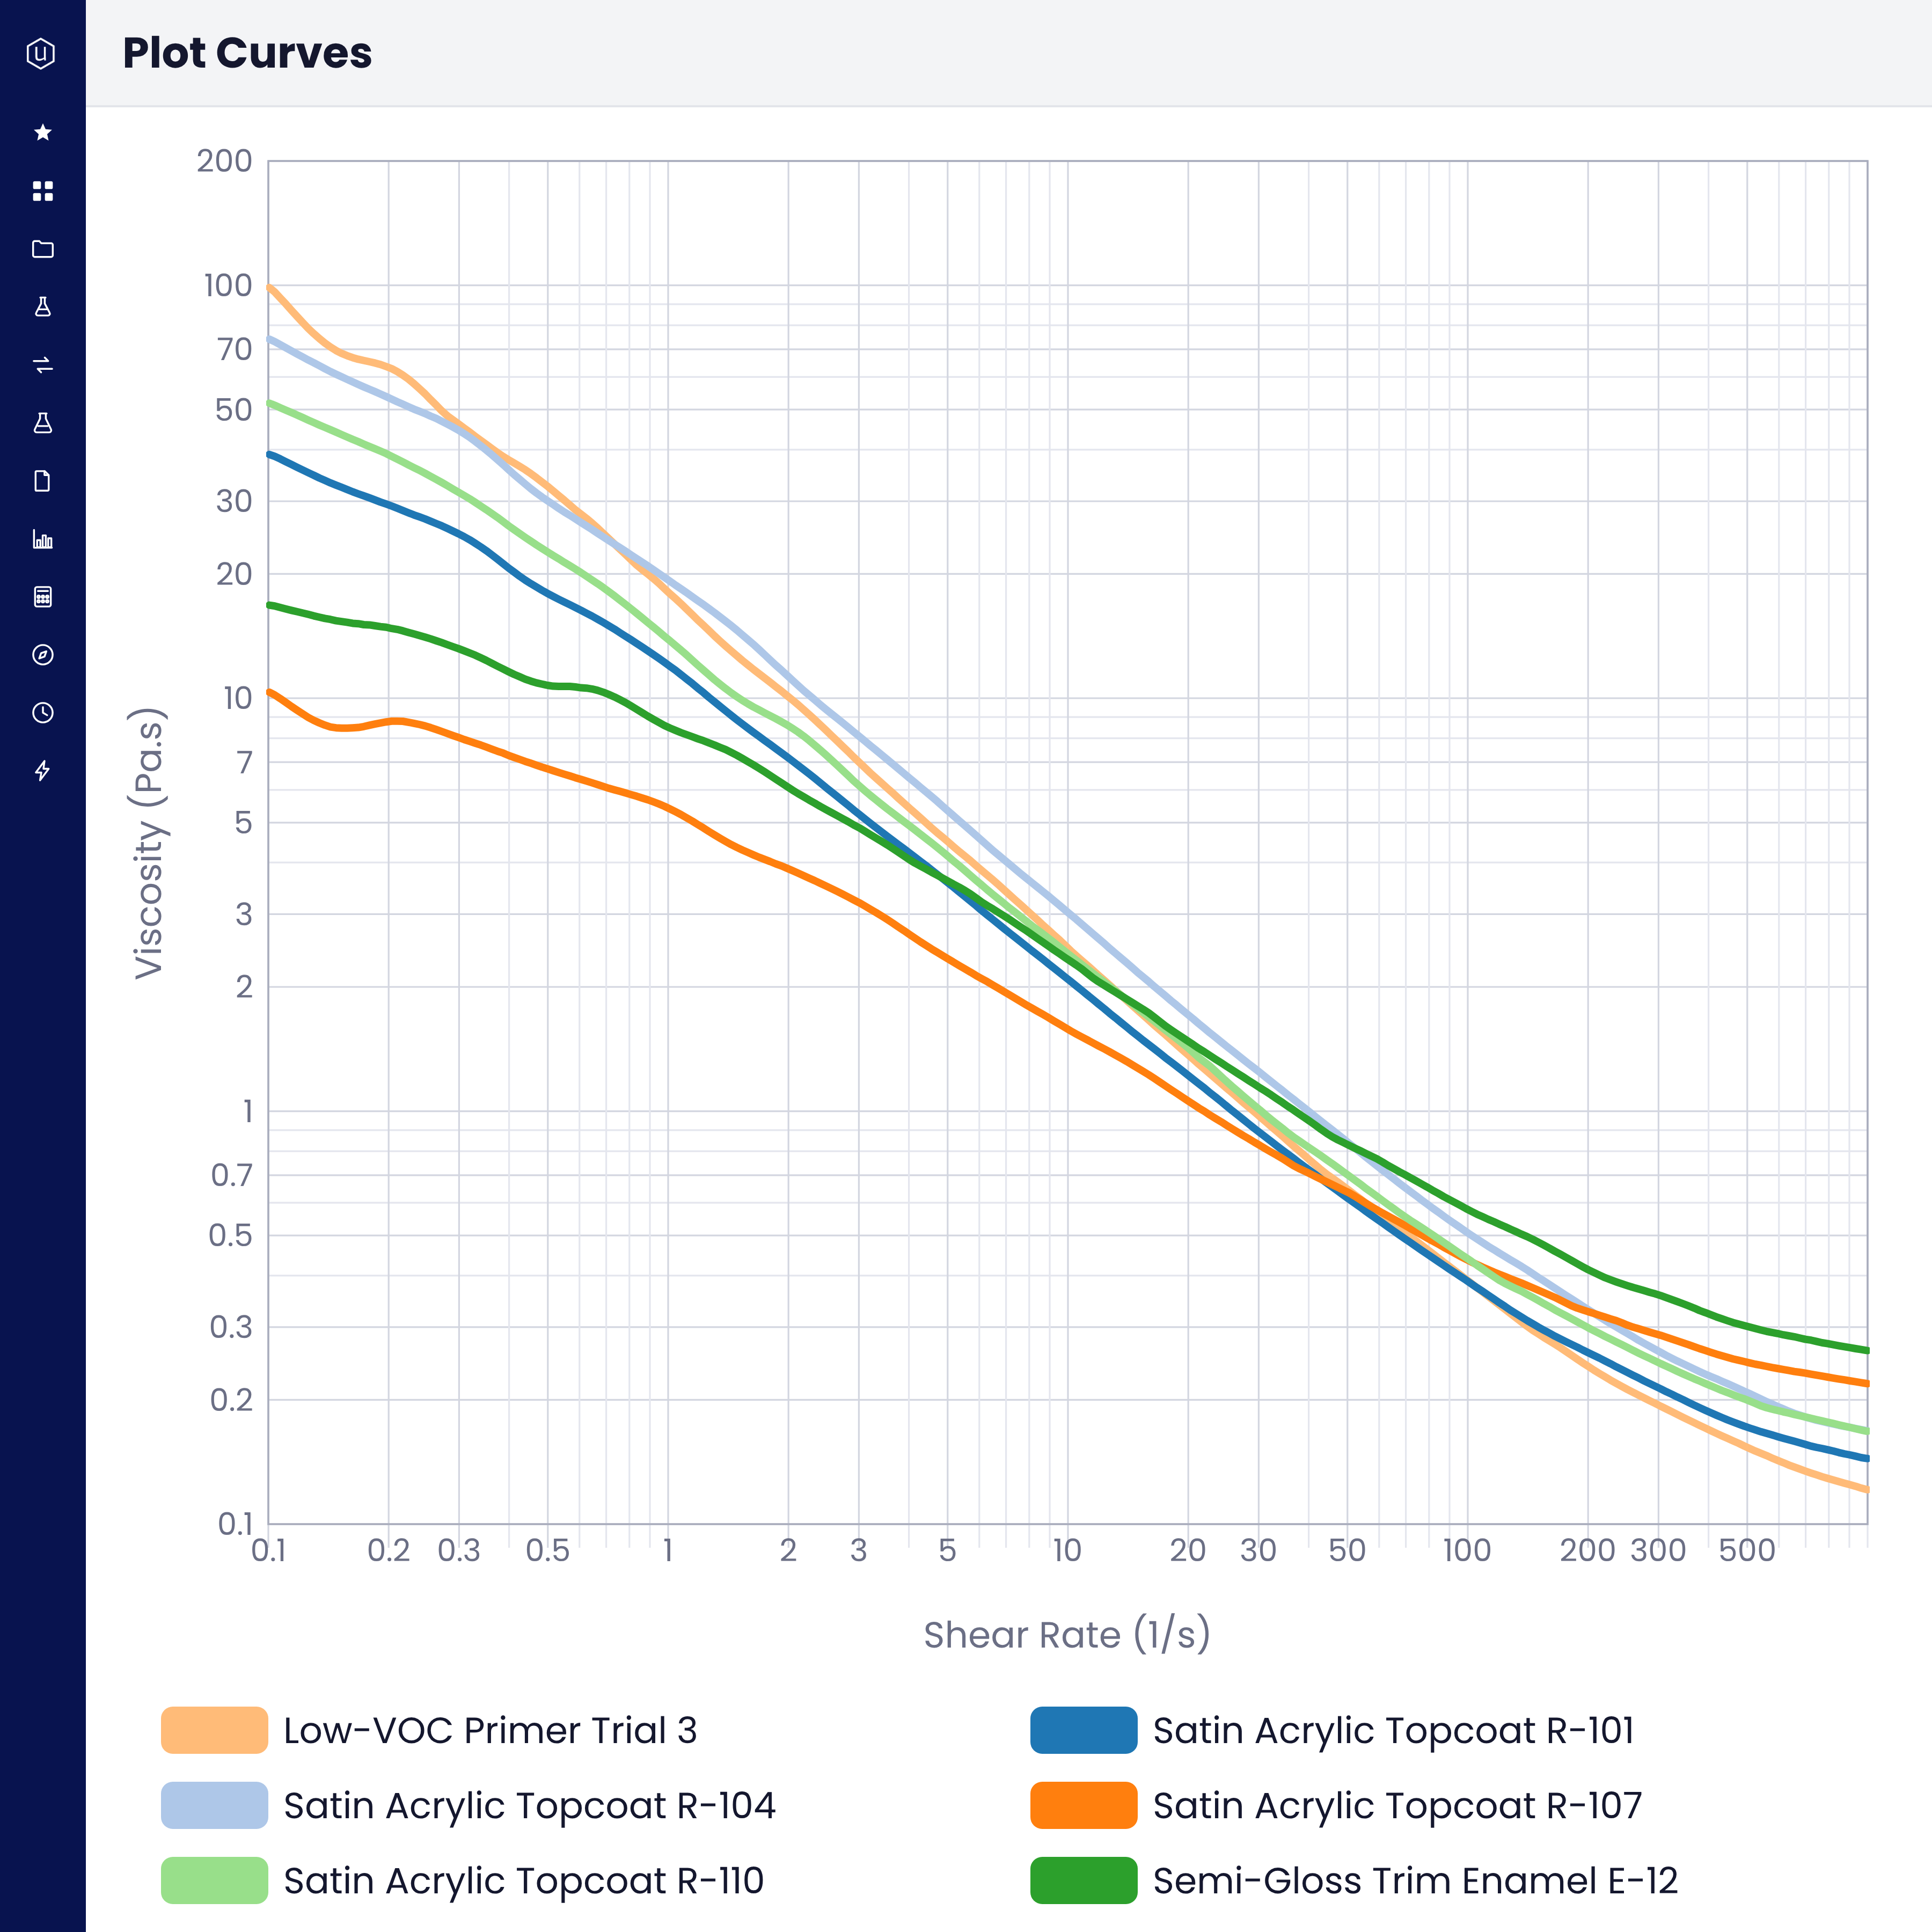Open the bar chart icon
The width and height of the screenshot is (1932, 1932).
coord(42,539)
